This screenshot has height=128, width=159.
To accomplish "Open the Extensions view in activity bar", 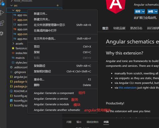I will (2, 23).
